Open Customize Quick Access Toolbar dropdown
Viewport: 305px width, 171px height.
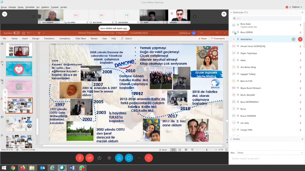[x=44, y=33]
